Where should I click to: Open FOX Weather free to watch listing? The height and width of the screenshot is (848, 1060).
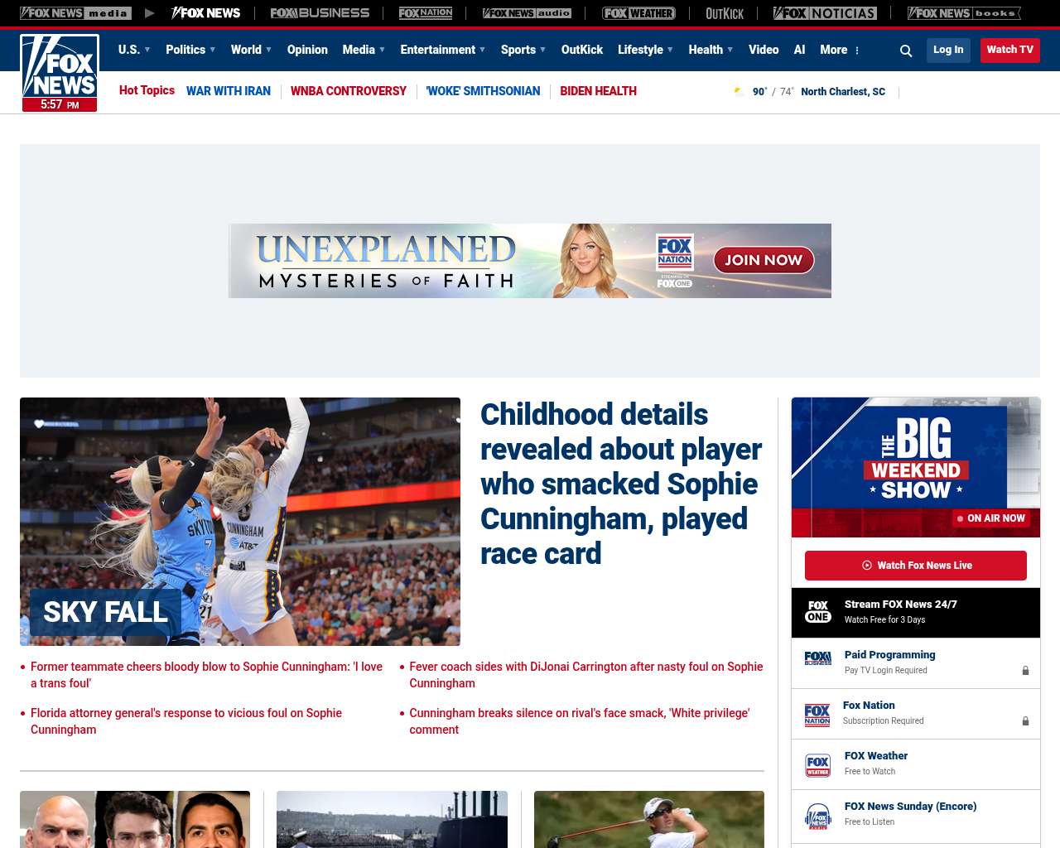[916, 764]
